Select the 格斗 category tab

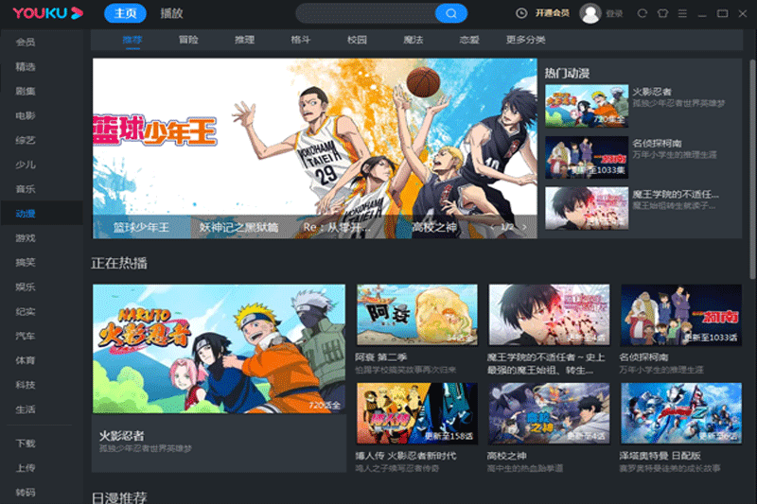pos(300,40)
